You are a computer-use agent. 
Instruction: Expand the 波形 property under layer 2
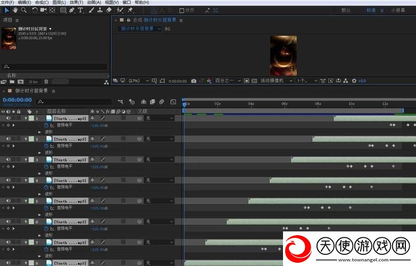pyautogui.click(x=39, y=153)
